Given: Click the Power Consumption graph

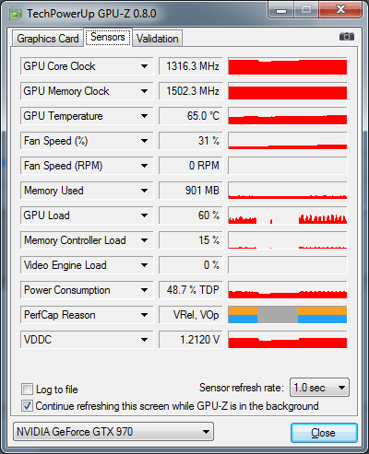Looking at the screenshot, I should [x=288, y=290].
